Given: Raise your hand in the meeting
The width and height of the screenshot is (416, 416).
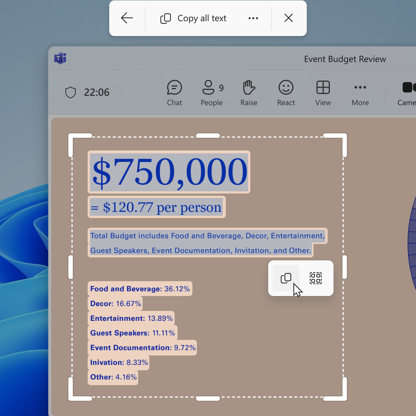Looking at the screenshot, I should (x=249, y=93).
